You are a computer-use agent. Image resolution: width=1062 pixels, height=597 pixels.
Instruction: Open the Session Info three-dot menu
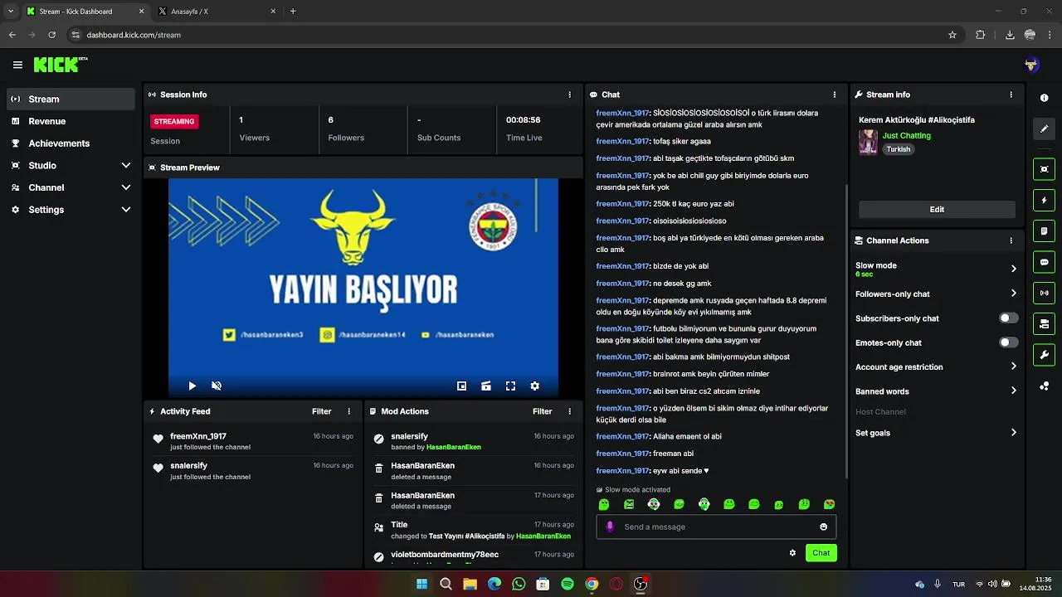[569, 95]
